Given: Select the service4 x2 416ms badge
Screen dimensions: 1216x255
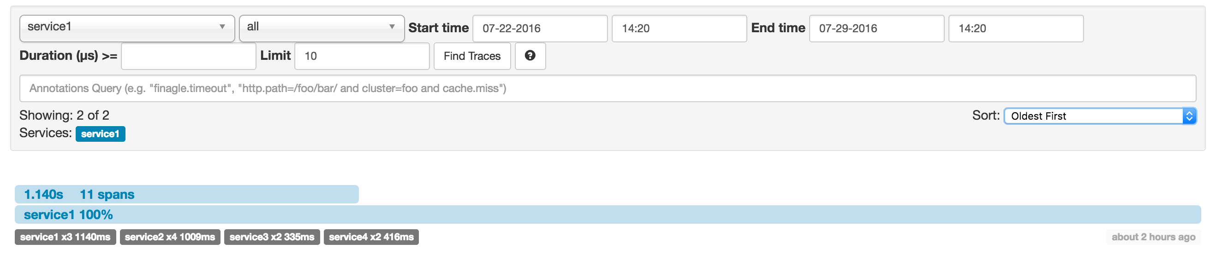Looking at the screenshot, I should click(371, 237).
